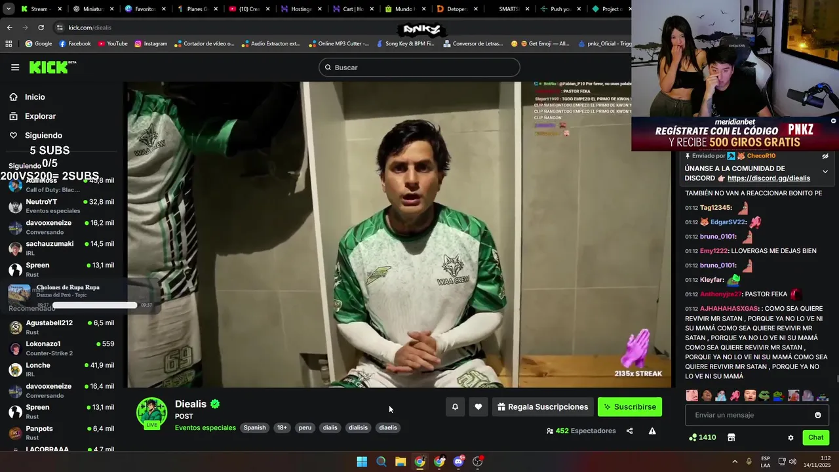Go back with the browser back arrow
Image resolution: width=839 pixels, height=472 pixels.
pyautogui.click(x=9, y=28)
